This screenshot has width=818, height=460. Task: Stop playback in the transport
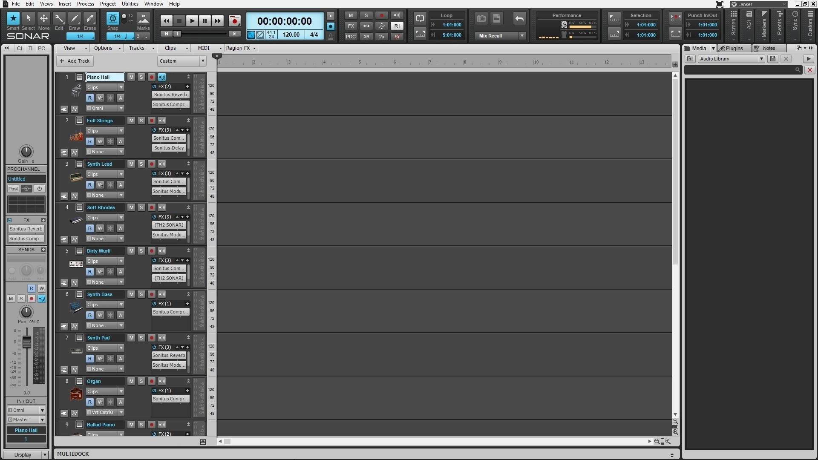click(x=179, y=20)
